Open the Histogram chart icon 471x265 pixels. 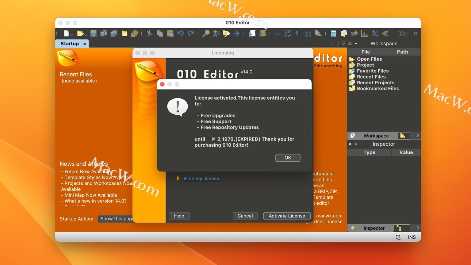click(364, 33)
